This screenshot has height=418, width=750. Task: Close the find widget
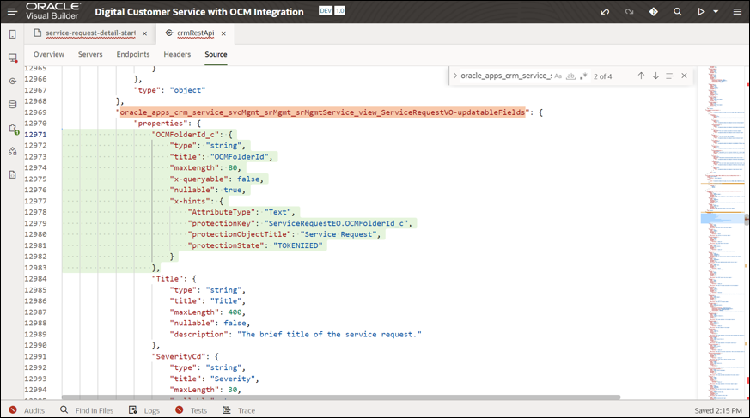tap(684, 76)
